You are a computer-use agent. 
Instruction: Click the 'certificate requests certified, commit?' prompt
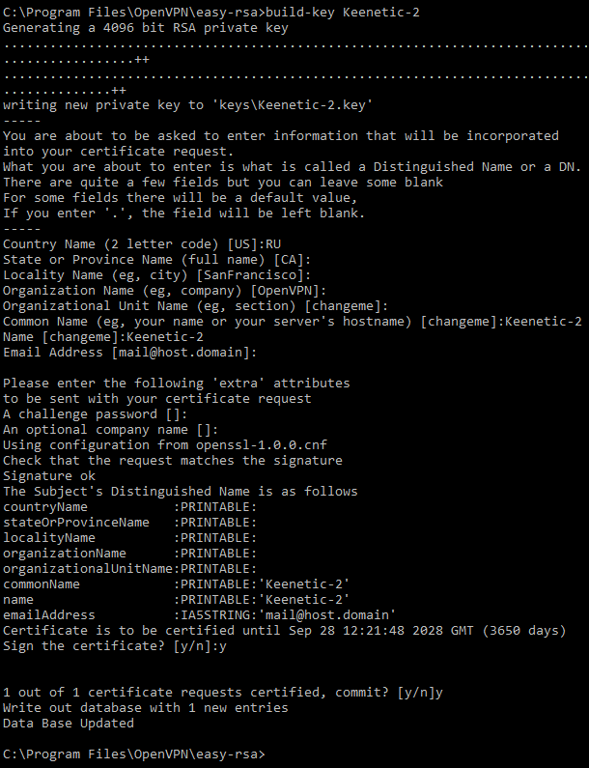click(x=222, y=692)
